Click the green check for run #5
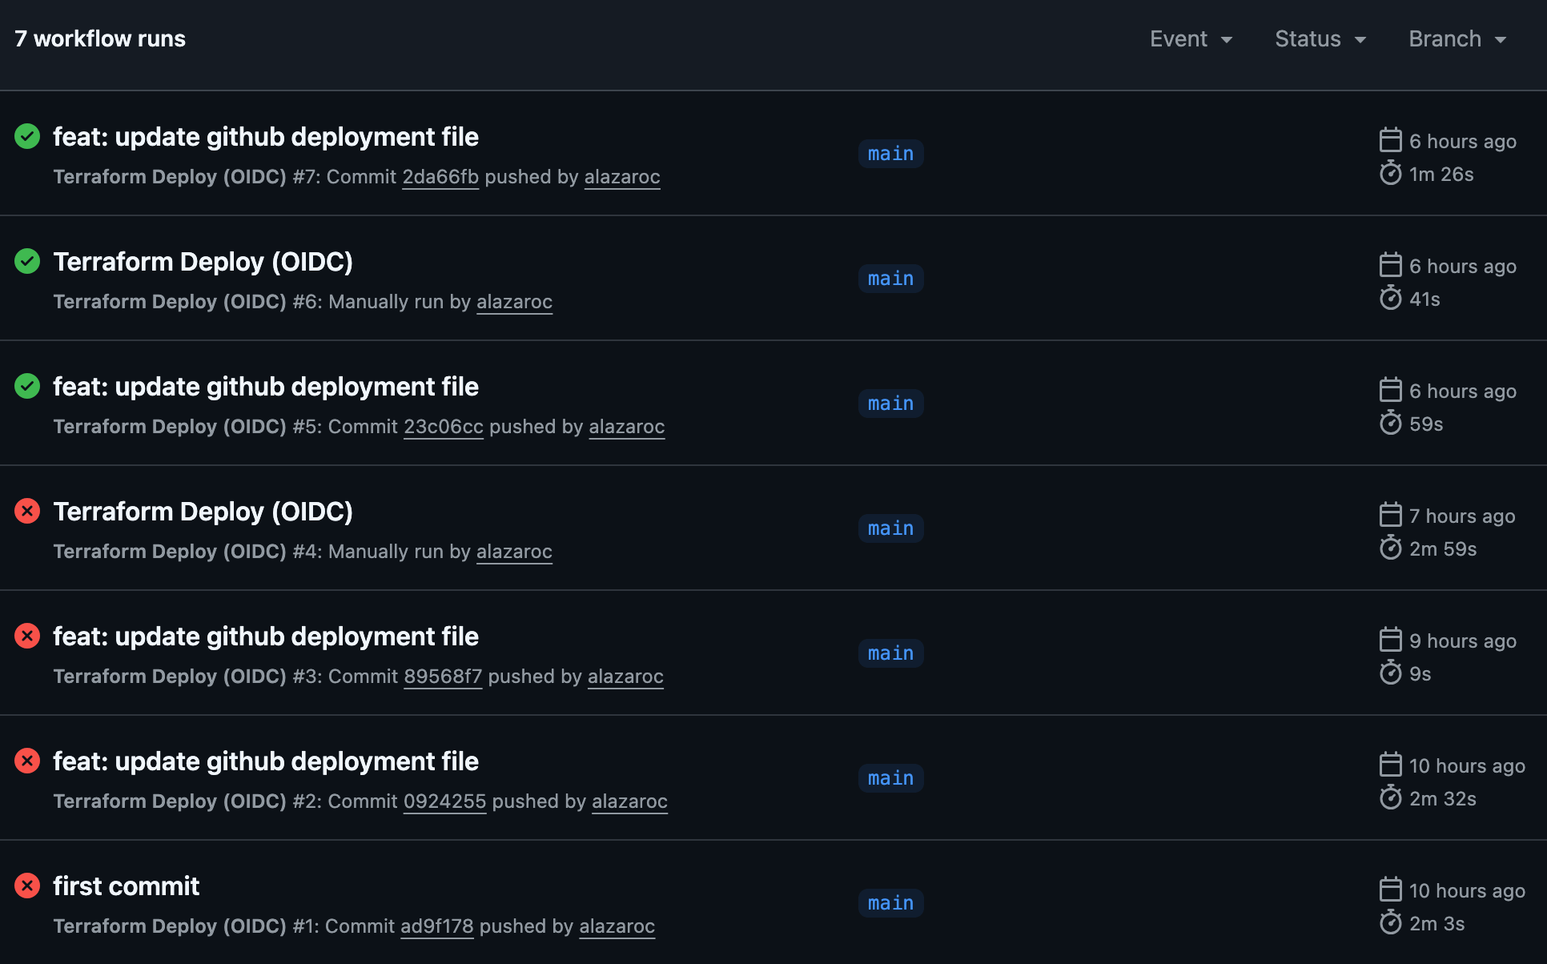Viewport: 1547px width, 964px height. click(x=26, y=386)
